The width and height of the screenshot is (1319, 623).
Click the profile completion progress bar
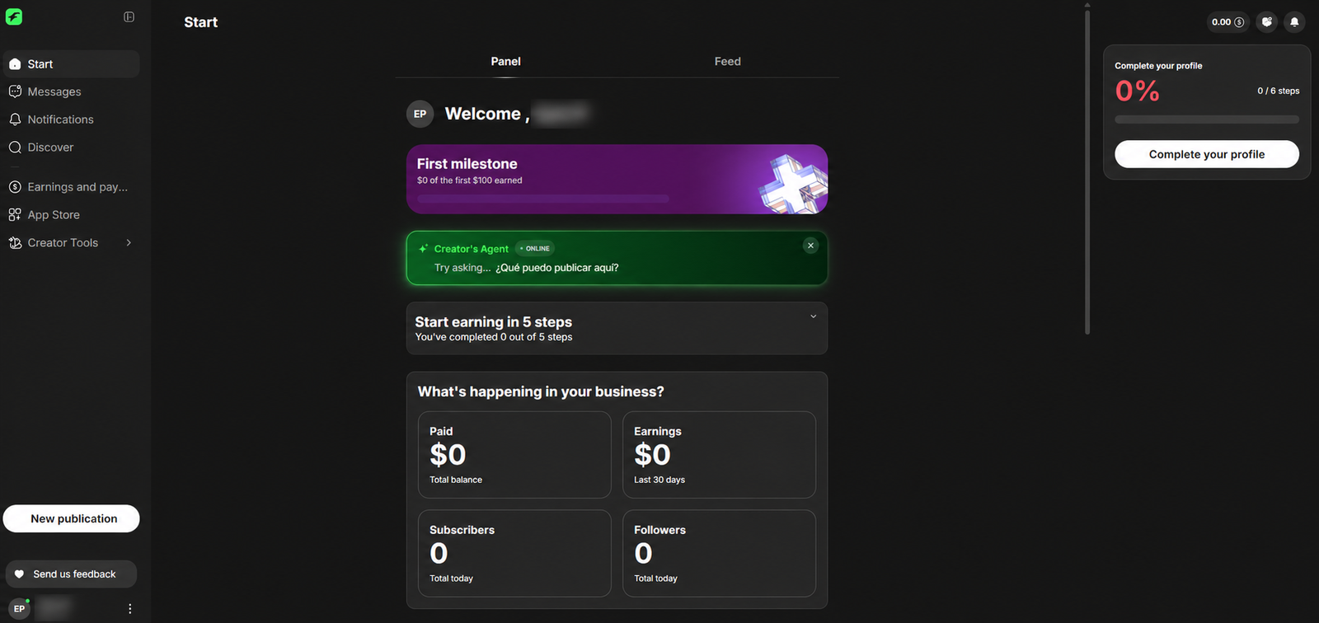(x=1207, y=119)
